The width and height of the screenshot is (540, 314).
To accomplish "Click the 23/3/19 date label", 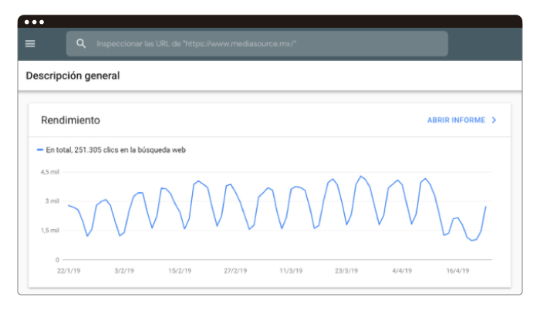I will [346, 271].
